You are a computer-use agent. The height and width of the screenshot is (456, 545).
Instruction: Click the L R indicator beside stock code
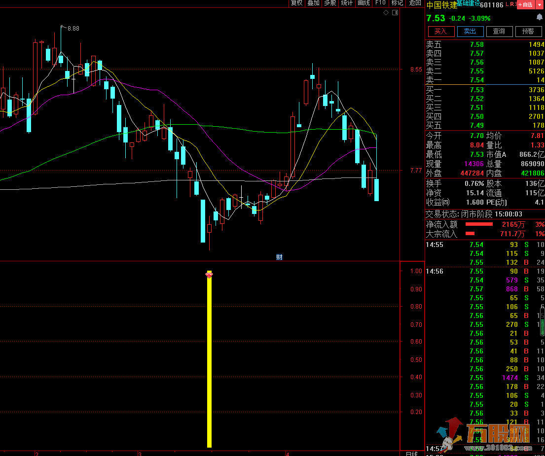click(510, 4)
